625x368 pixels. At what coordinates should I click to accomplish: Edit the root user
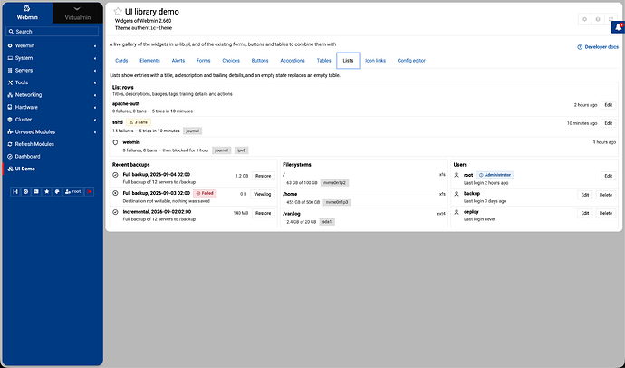(609, 176)
